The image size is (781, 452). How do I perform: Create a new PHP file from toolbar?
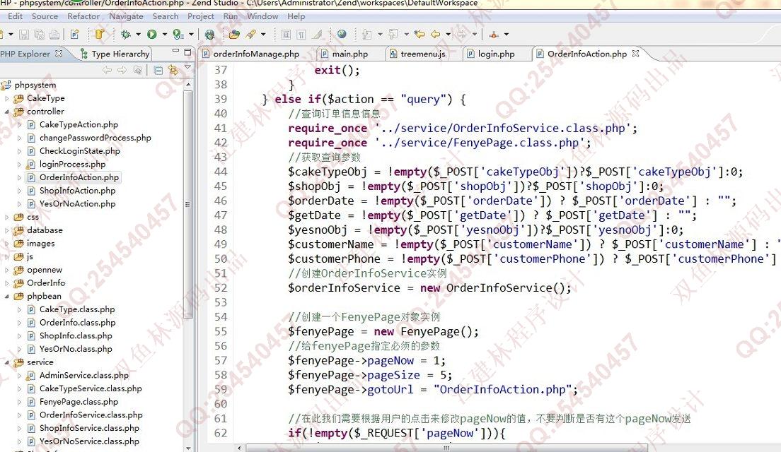(x=75, y=35)
